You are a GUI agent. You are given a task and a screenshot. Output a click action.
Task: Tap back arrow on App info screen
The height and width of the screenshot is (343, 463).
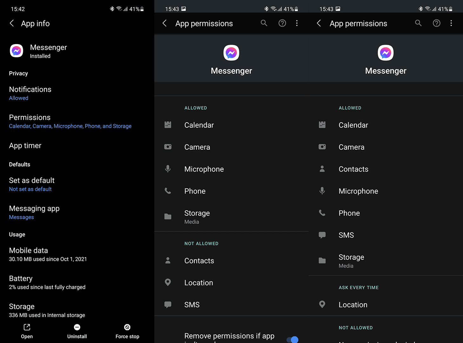[12, 23]
